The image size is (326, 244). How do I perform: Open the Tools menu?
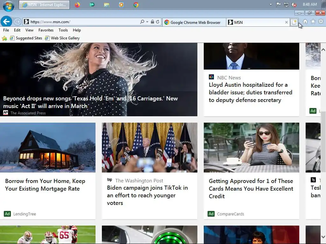click(x=63, y=30)
